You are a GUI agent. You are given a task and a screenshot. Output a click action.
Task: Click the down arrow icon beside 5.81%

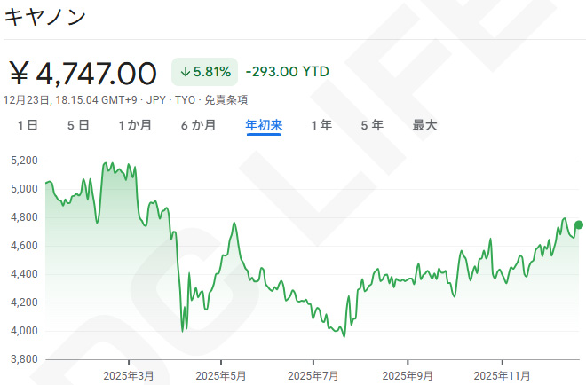185,72
